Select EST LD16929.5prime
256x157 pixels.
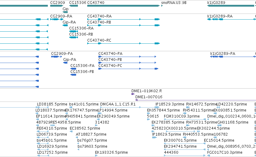pos(43,150)
